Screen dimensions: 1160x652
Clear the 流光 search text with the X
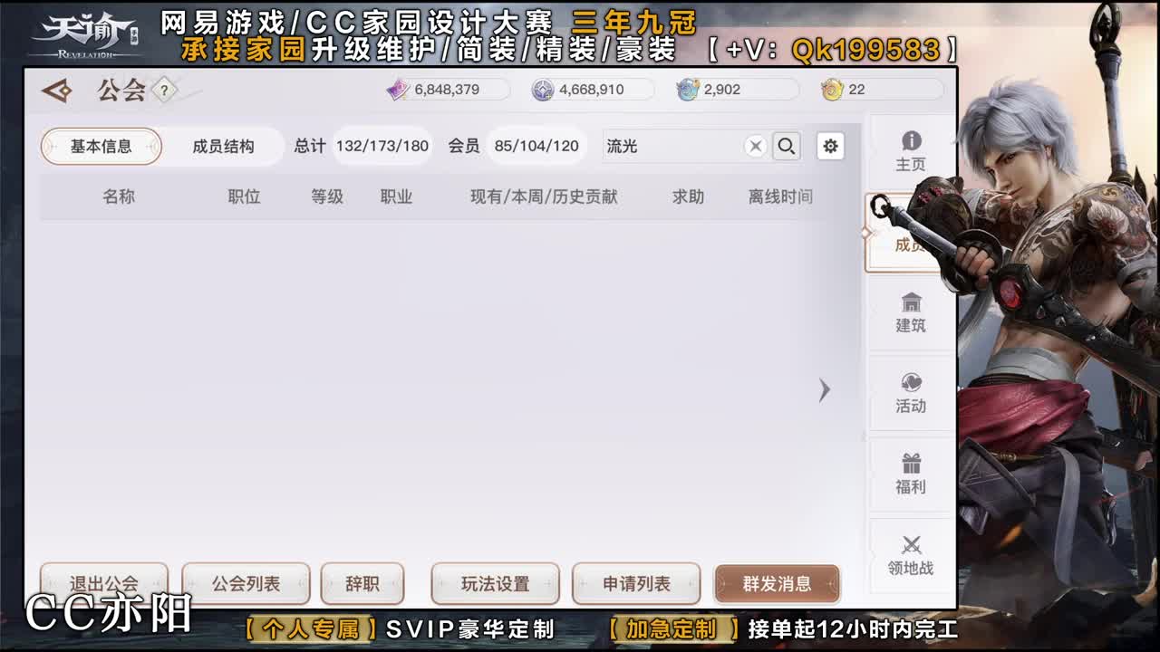point(756,147)
